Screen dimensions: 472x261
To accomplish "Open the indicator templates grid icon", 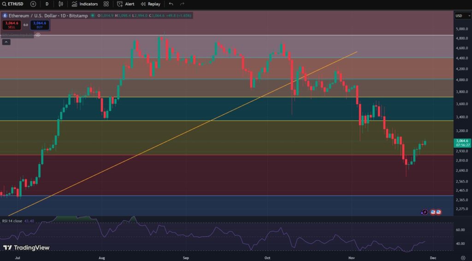I will pyautogui.click(x=106, y=4).
